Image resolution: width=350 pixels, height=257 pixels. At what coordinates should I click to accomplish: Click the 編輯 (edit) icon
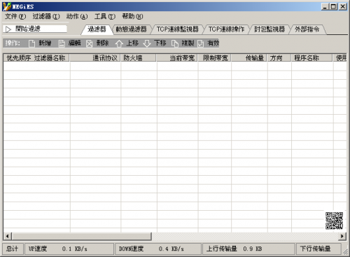pyautogui.click(x=62, y=43)
